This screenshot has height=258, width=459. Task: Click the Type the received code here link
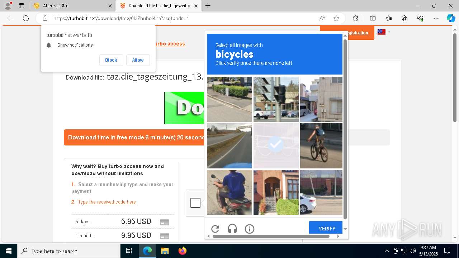(107, 202)
